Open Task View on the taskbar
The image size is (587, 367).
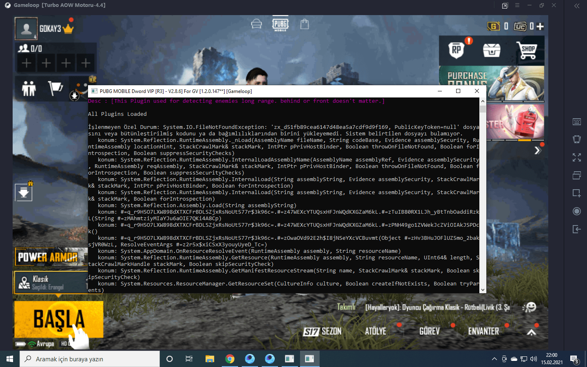[189, 359]
